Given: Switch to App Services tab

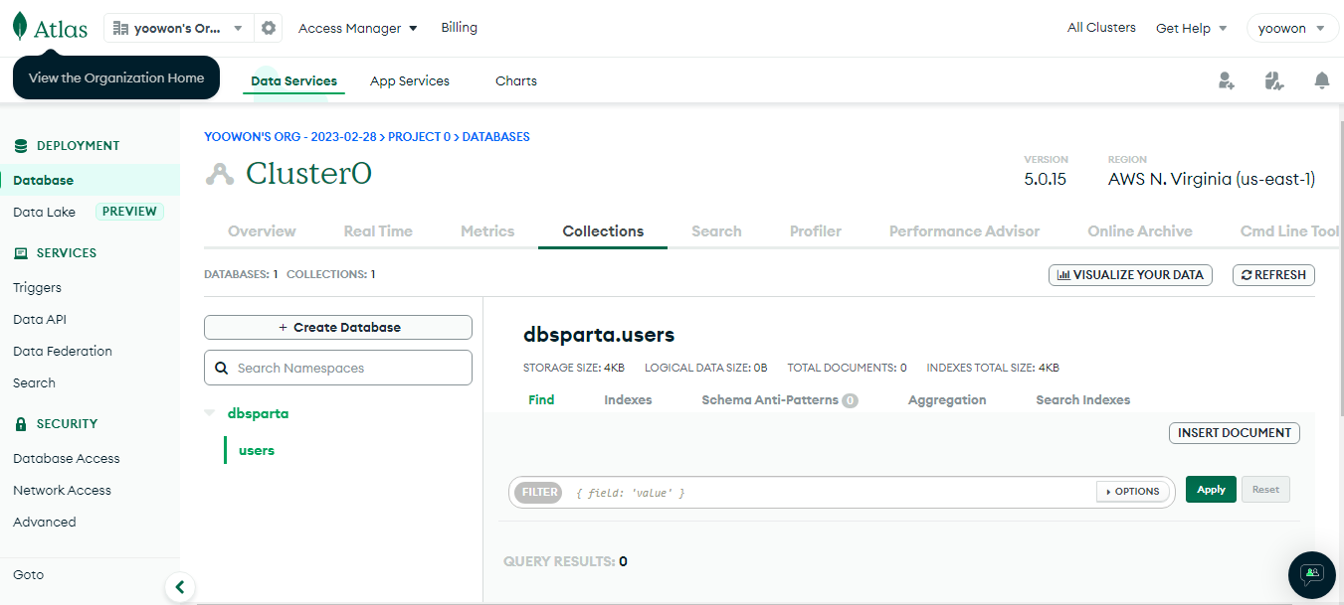Looking at the screenshot, I should pos(410,81).
